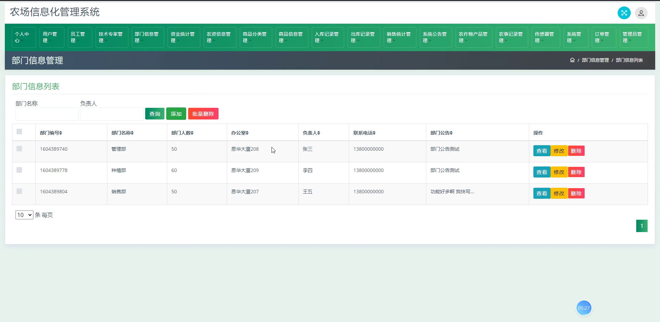The image size is (660, 322).
Task: Expand the 商品分类管理 menu
Action: 256,37
